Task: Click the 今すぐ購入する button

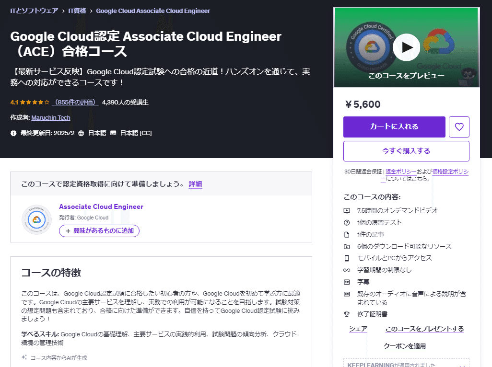Action: click(406, 151)
